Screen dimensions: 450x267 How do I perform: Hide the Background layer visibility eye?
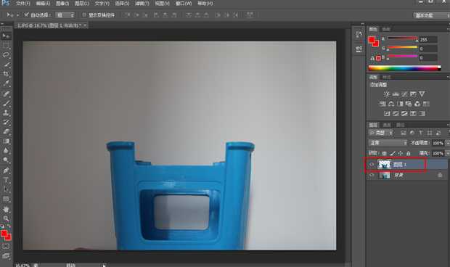tap(372, 175)
